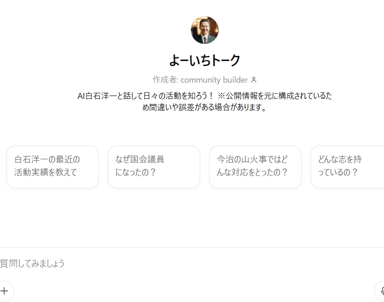Click the よーいちトーク title heading
This screenshot has width=384, height=302.
pos(205,60)
